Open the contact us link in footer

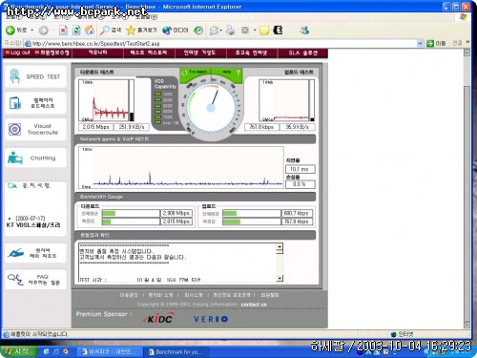(254, 305)
